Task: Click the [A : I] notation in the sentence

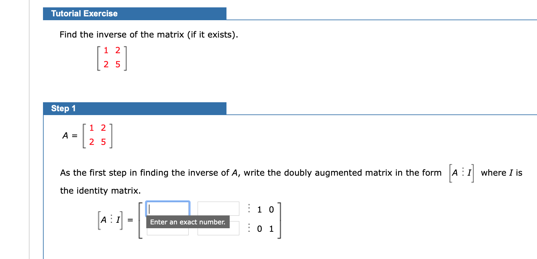Action: tap(461, 172)
